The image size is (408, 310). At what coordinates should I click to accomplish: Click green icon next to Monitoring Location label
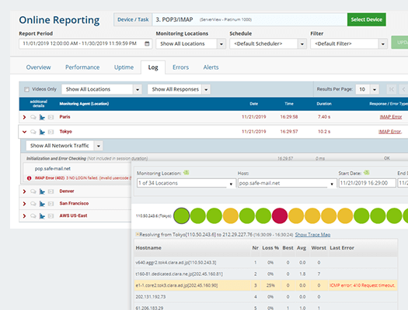186,173
